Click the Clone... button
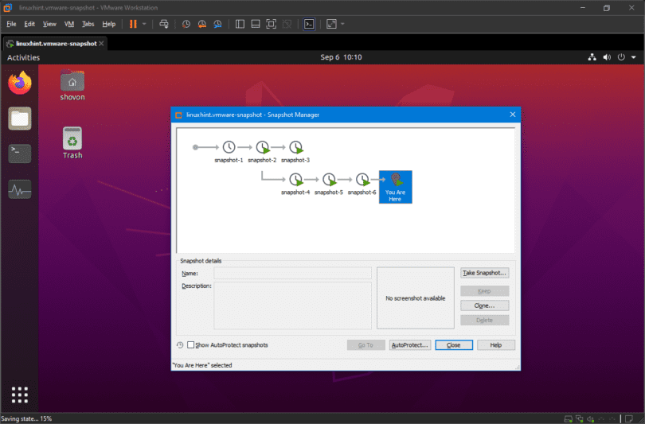645x424 pixels. [485, 305]
